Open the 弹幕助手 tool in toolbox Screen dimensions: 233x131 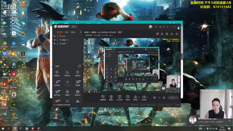(x=57, y=74)
